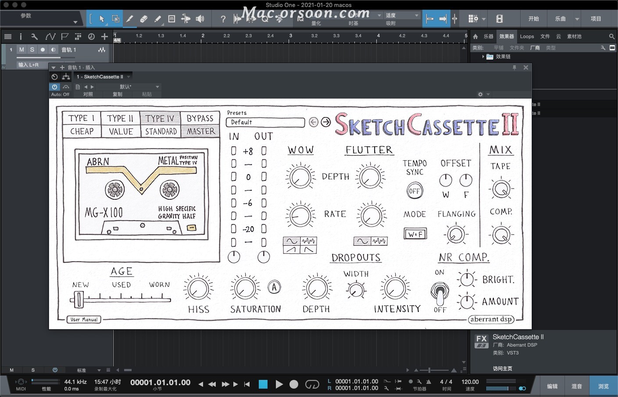Select the Range tool
618x397 pixels.
[x=115, y=19]
